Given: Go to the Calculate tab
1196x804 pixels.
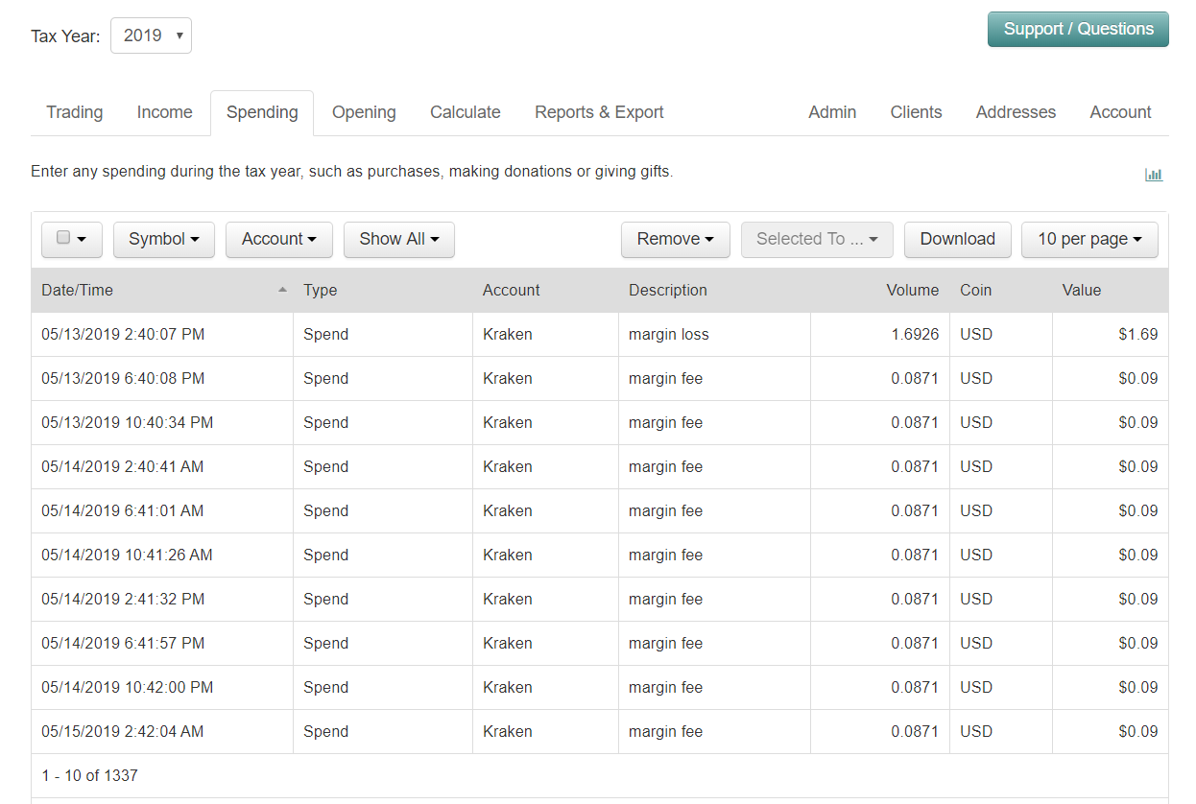Looking at the screenshot, I should pyautogui.click(x=465, y=112).
